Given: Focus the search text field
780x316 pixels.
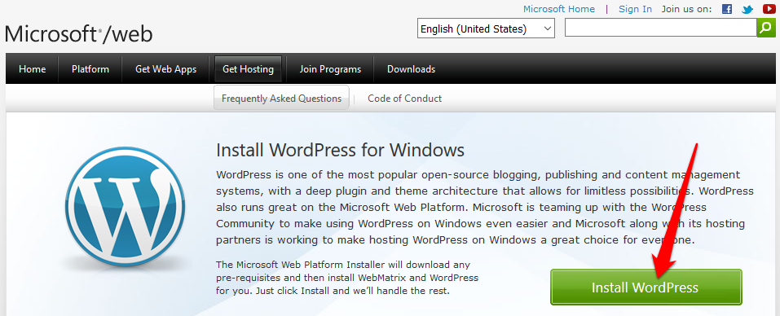Looking at the screenshot, I should click(x=661, y=28).
